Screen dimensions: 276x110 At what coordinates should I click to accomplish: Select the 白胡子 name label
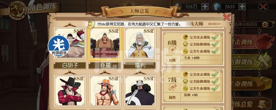tap(70, 65)
